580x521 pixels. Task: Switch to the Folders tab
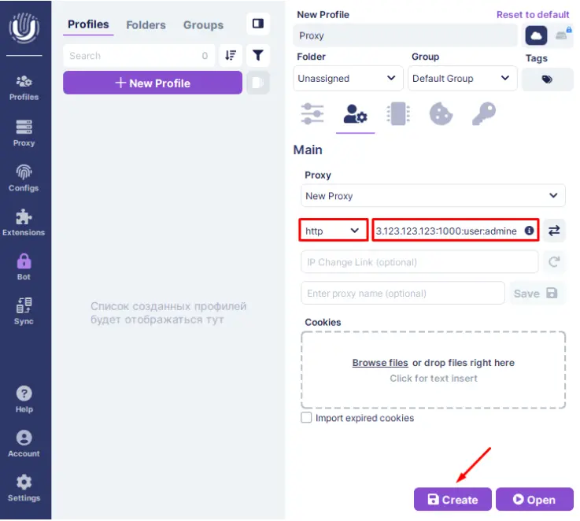146,25
